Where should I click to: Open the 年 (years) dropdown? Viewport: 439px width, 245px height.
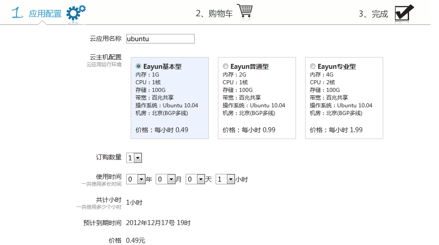coord(136,179)
